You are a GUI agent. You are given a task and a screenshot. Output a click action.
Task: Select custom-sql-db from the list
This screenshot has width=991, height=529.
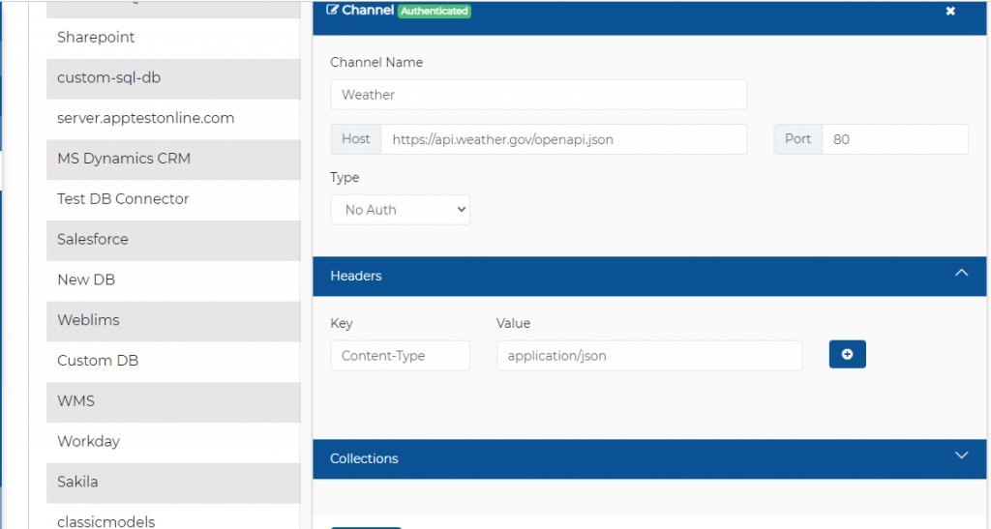click(102, 77)
